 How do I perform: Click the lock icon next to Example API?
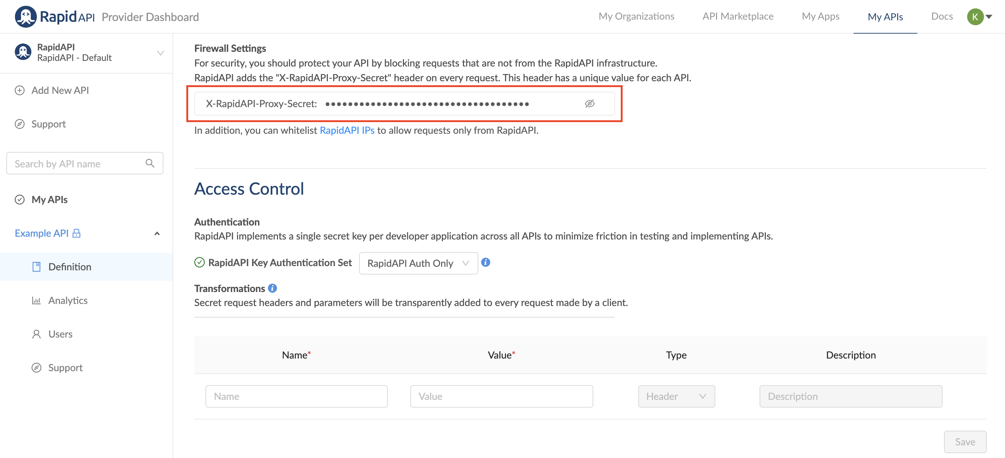click(76, 233)
